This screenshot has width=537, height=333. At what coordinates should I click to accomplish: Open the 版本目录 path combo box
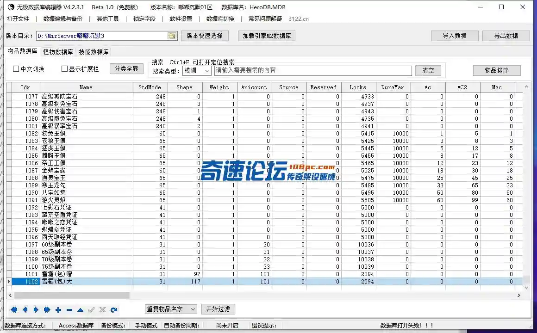(107, 36)
